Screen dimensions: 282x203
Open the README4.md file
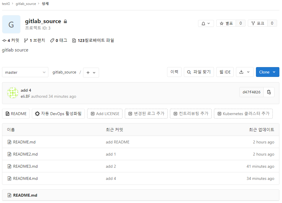pos(25,179)
